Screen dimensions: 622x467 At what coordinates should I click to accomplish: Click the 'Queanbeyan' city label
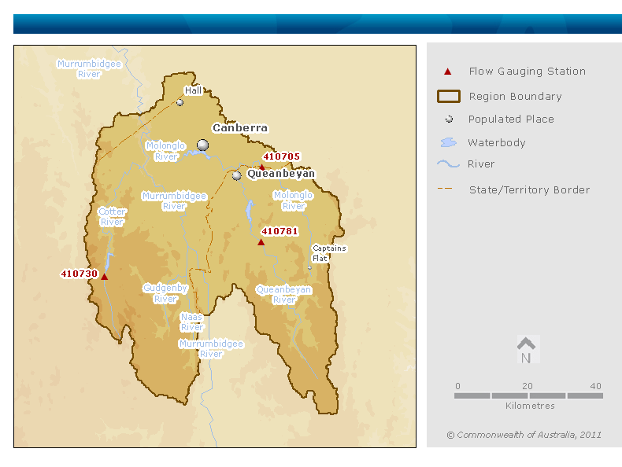pos(281,174)
